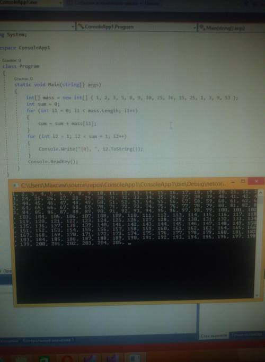
Task: Click the reference count above static void Main
Action: (x=23, y=79)
